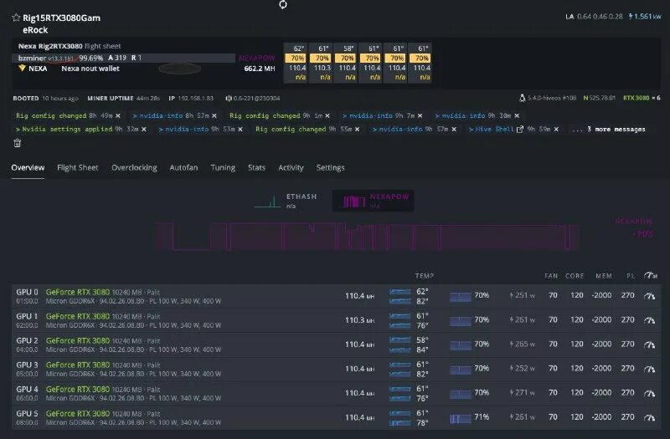
Task: Click the favorite star next to Rig15RTX3080Gam
Action: tap(16, 18)
